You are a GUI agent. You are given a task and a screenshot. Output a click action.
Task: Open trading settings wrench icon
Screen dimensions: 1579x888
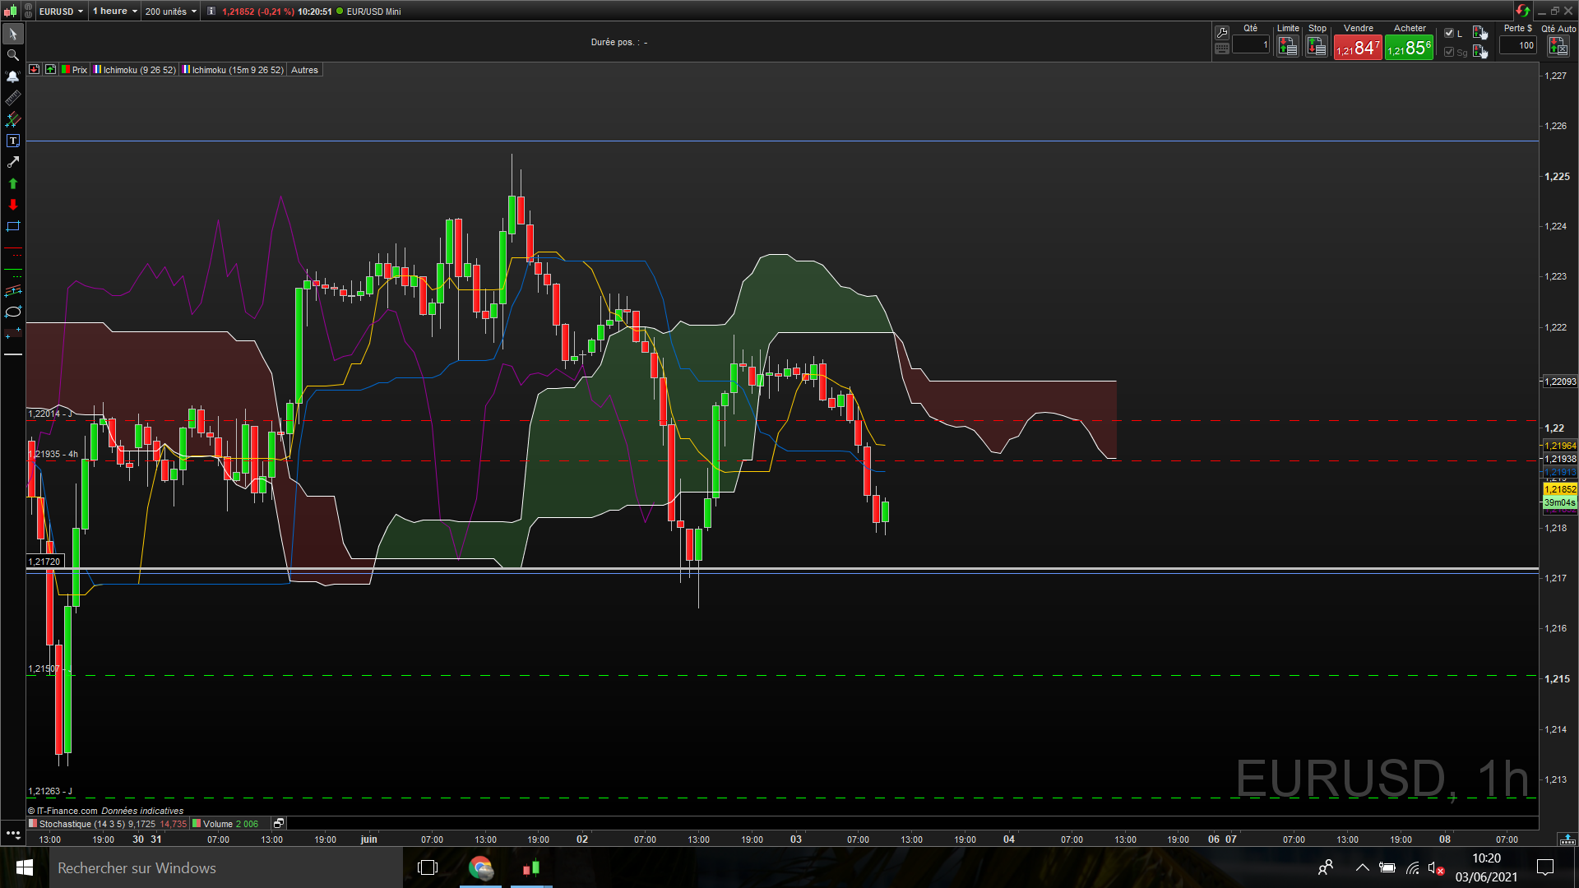click(1222, 33)
